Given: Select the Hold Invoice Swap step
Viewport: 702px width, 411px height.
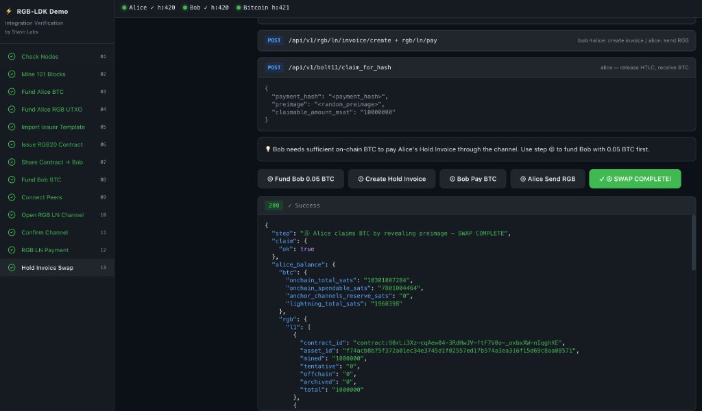Looking at the screenshot, I should 57,267.
